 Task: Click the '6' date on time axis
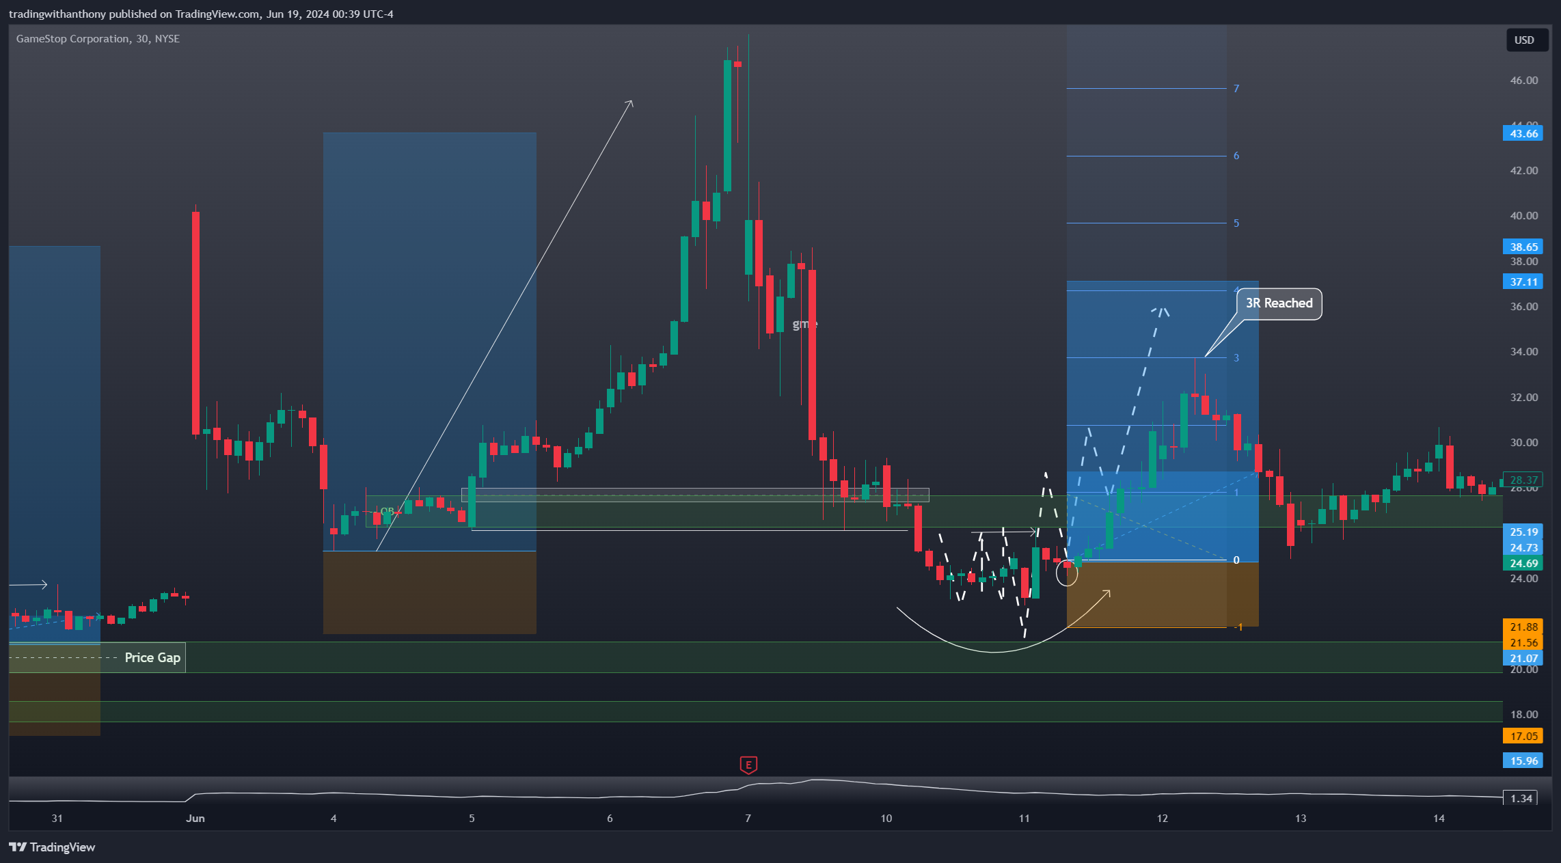[610, 818]
